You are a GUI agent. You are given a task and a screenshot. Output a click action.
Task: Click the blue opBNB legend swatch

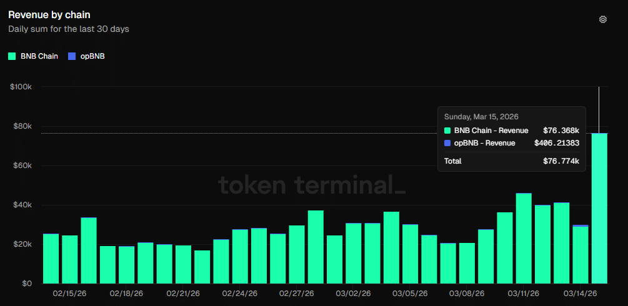tap(71, 56)
